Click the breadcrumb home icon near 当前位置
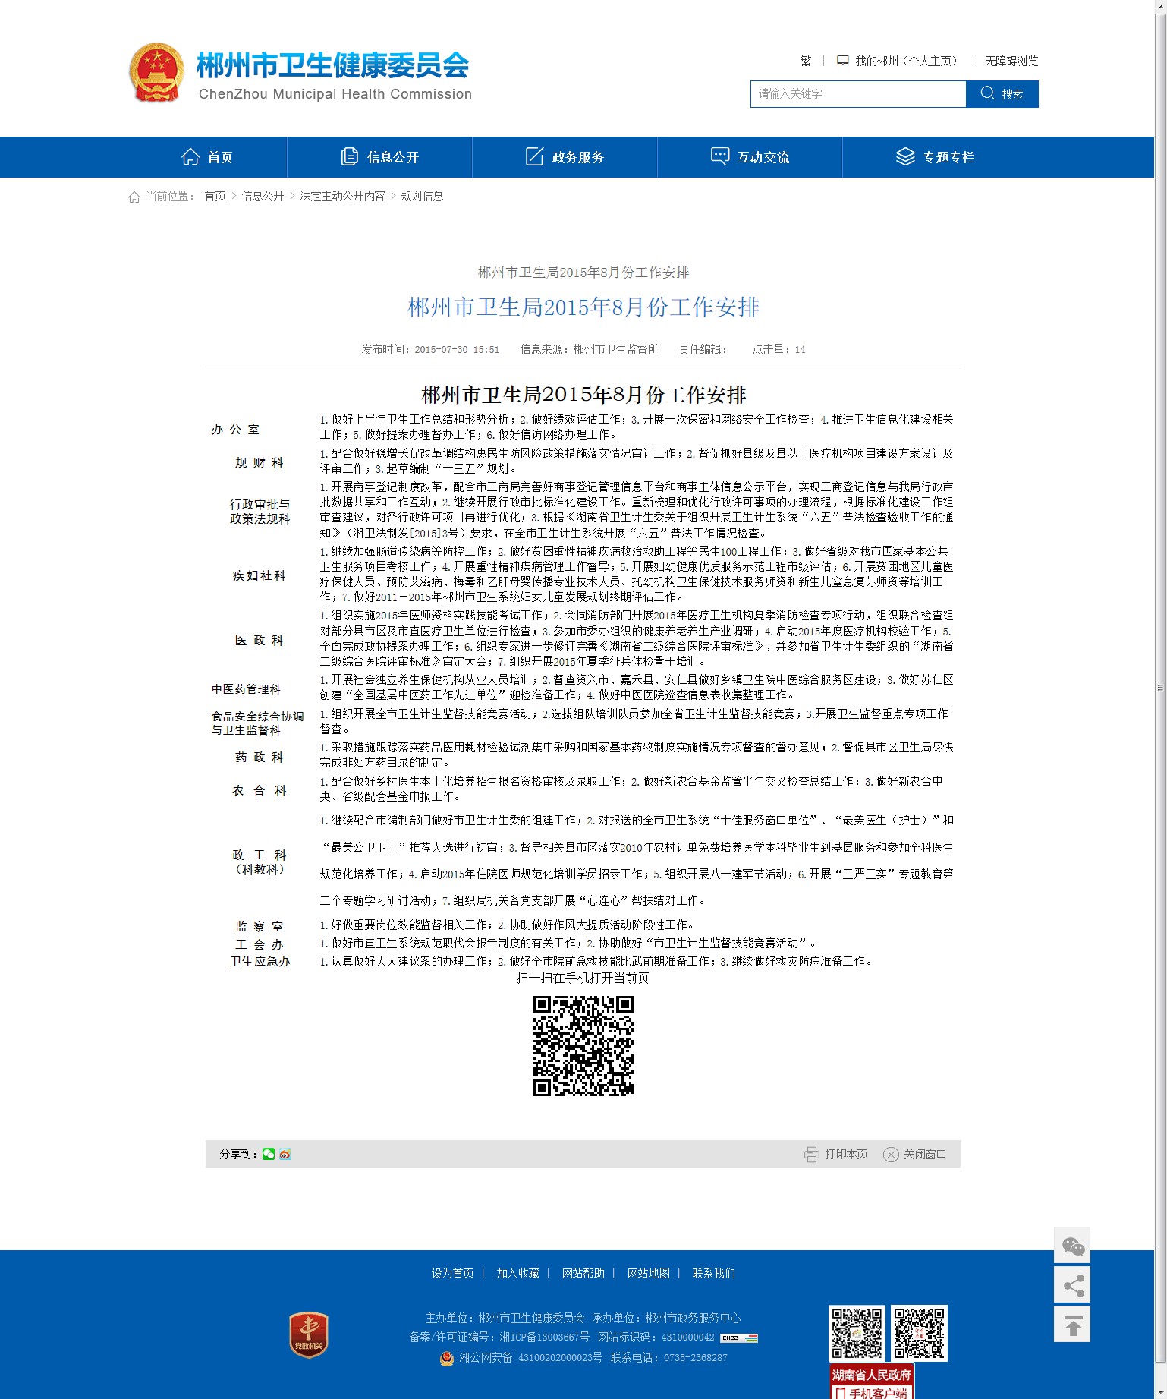 134,197
